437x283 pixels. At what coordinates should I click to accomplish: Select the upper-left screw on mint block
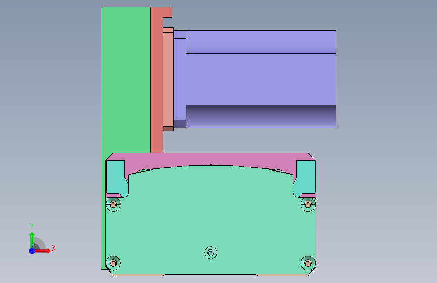[x=113, y=205]
